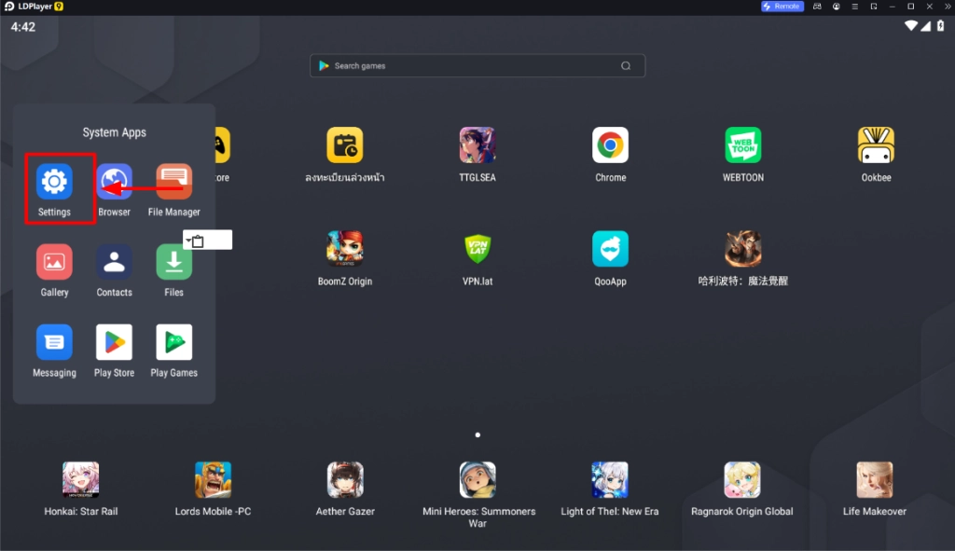Click the Search games input field
The image size is (955, 551).
coord(477,66)
